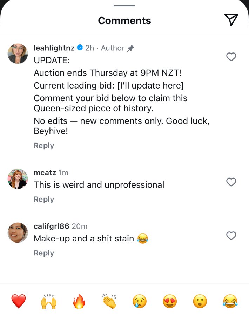This screenshot has height=315, width=249.
Task: Reply to mcatz's comment
Action: (x=44, y=199)
